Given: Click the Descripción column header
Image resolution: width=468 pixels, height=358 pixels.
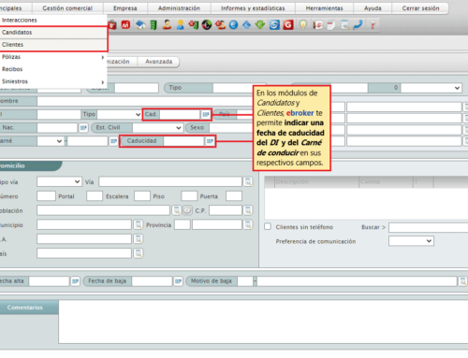Looking at the screenshot, I should 316,181.
